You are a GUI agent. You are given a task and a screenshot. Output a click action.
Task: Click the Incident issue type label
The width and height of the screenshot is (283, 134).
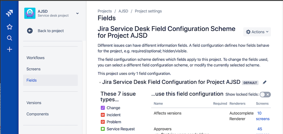click(114, 115)
